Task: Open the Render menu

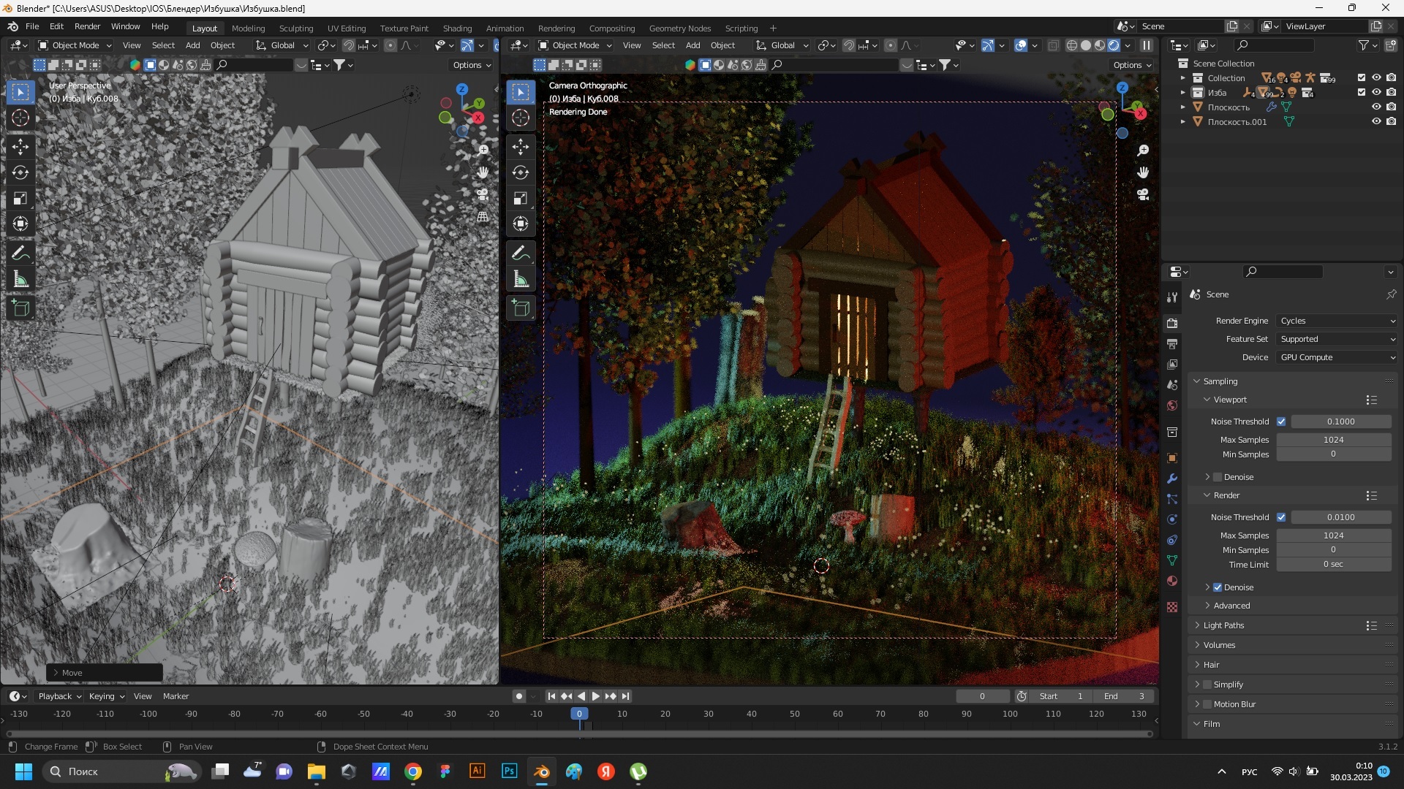Action: point(87,26)
